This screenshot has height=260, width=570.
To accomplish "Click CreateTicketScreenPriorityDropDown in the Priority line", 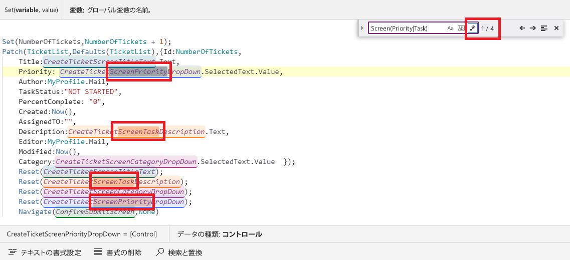I will coord(130,72).
